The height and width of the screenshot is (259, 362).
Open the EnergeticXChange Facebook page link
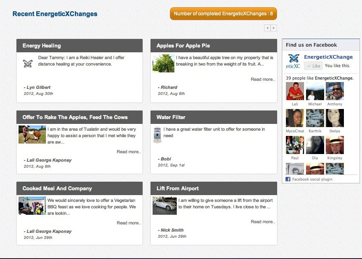[x=327, y=57]
